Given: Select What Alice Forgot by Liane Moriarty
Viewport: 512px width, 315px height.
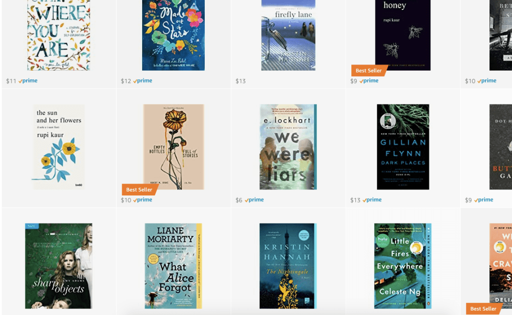Looking at the screenshot, I should [x=173, y=266].
